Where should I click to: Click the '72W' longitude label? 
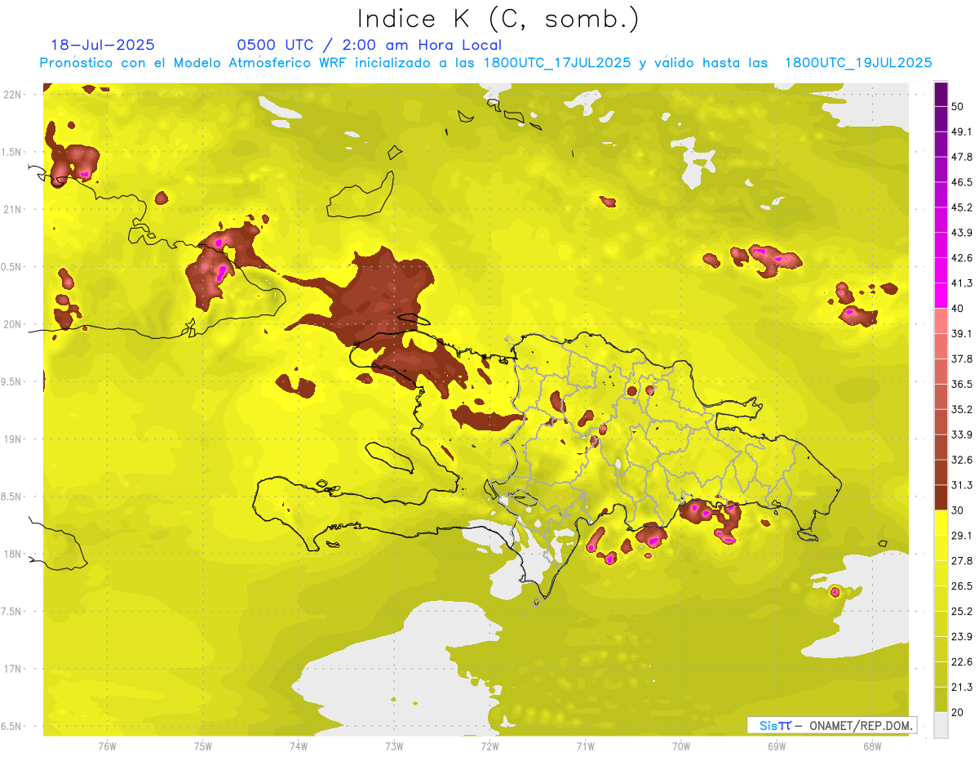[x=489, y=746]
